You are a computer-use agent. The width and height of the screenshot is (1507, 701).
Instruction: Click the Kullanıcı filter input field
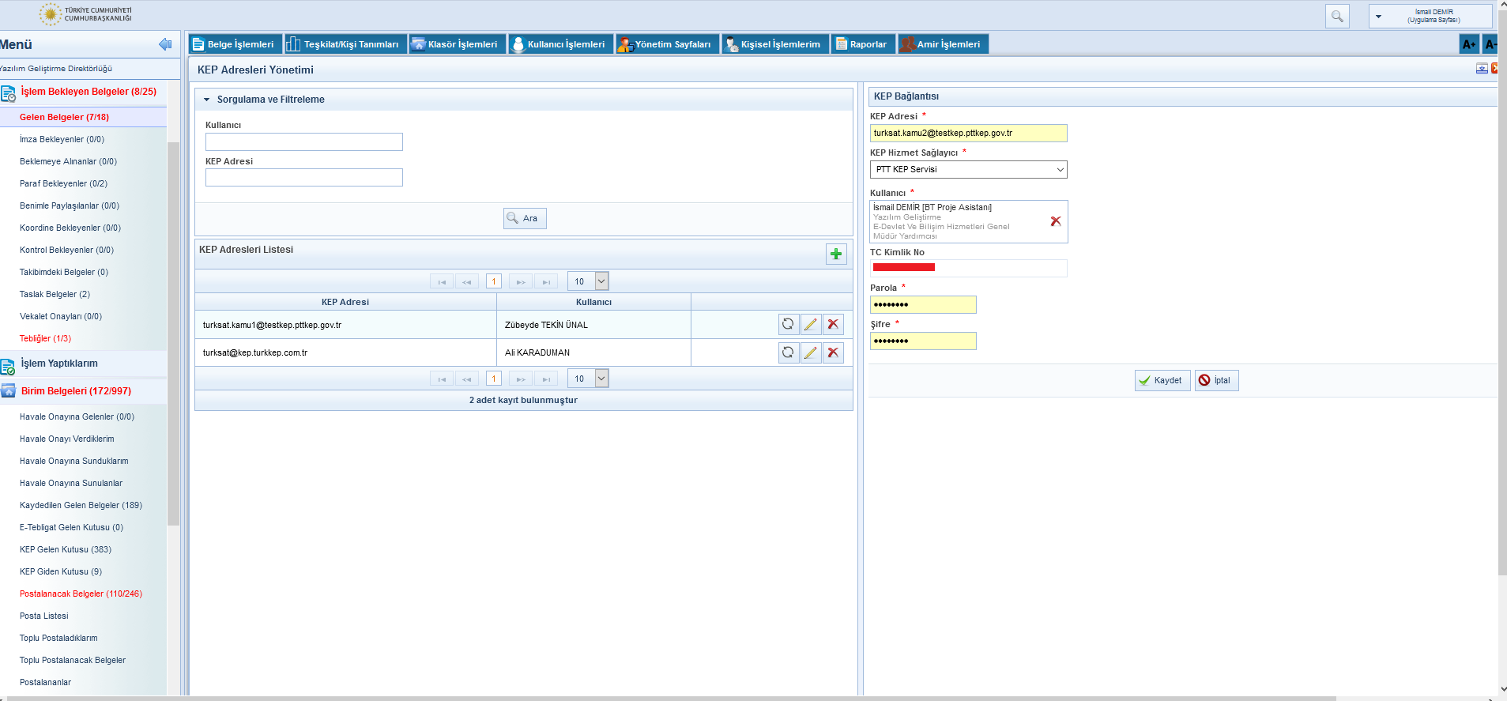click(303, 141)
